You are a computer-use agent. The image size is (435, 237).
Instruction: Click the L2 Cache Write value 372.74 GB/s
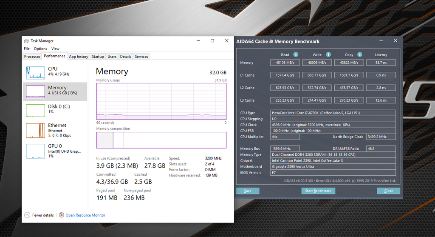click(317, 88)
